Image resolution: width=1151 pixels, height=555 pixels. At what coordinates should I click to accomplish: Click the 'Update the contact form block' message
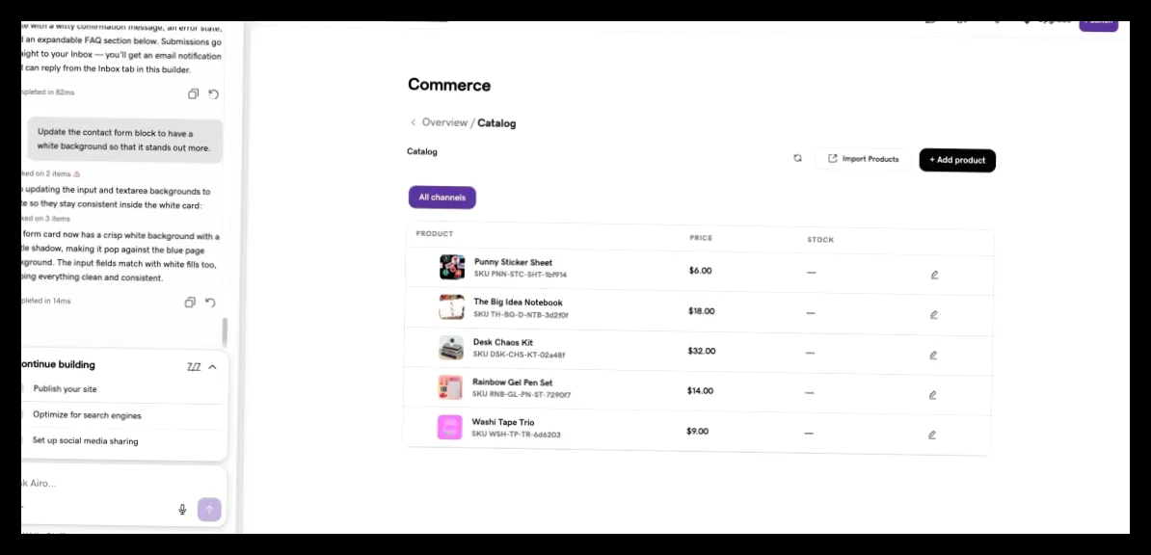[x=124, y=141]
